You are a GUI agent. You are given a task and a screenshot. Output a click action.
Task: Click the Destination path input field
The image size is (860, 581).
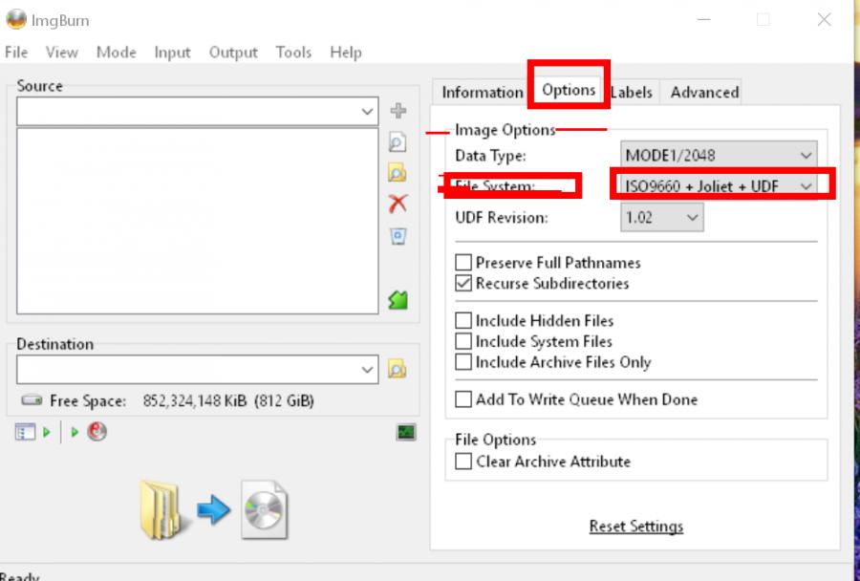(x=187, y=369)
